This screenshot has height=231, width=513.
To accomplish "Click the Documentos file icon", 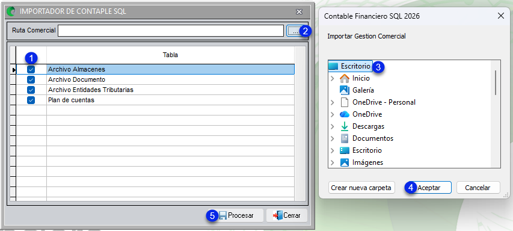I will click(345, 138).
